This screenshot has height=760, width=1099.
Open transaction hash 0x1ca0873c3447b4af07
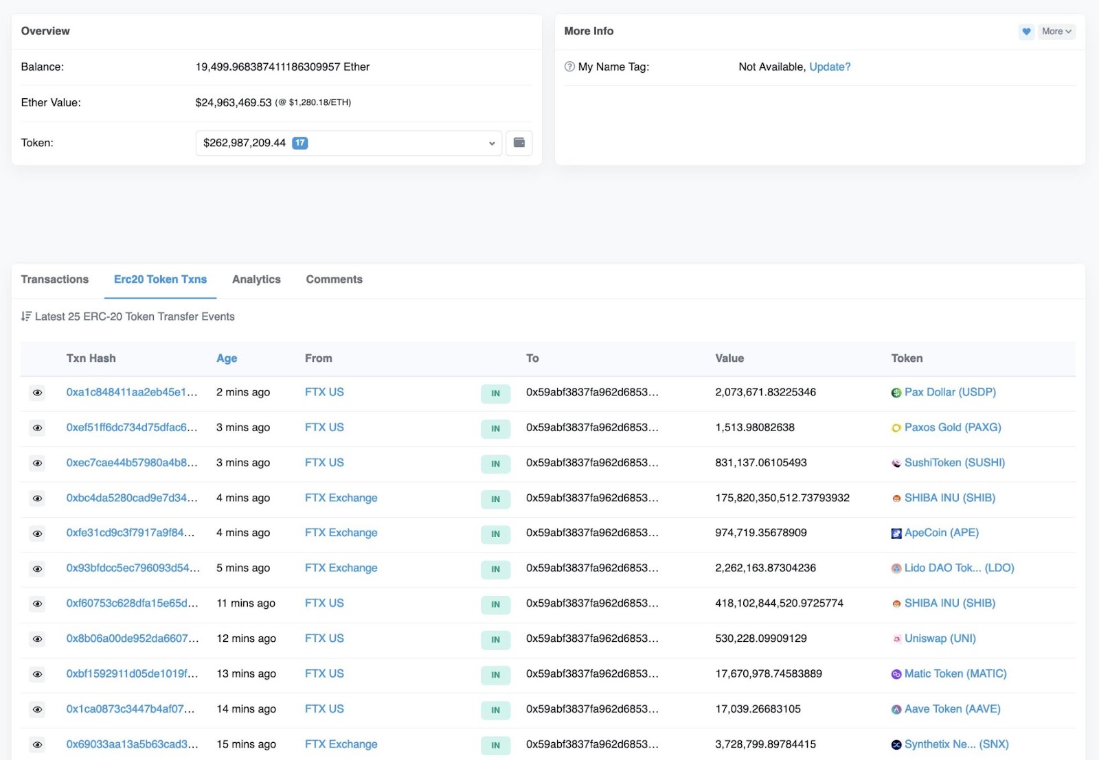[131, 709]
